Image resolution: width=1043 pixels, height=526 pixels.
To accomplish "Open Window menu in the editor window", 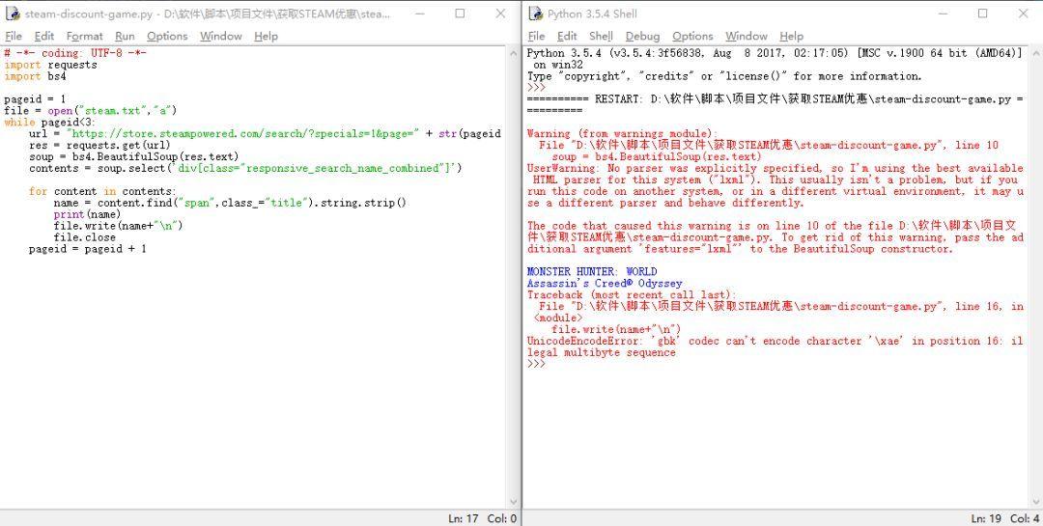I will point(221,36).
